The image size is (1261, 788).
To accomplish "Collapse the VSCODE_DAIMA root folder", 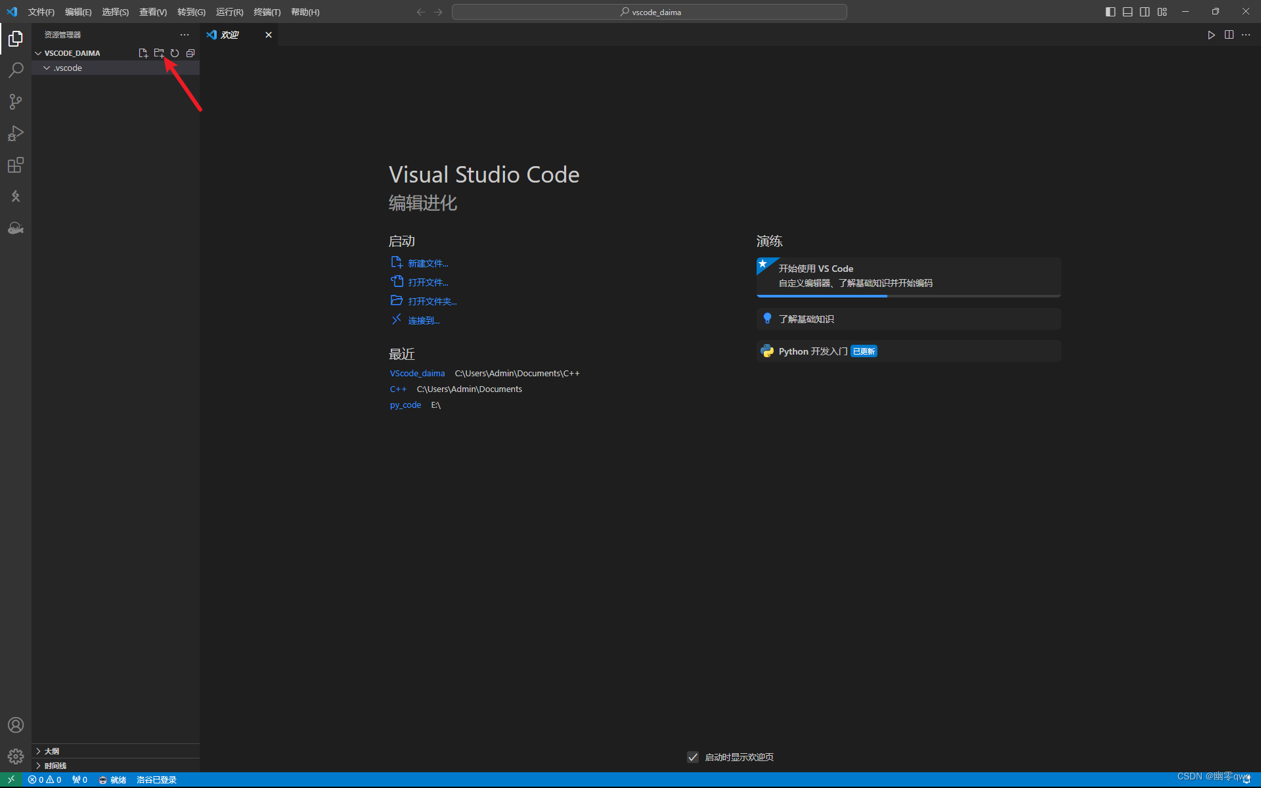I will click(x=38, y=53).
